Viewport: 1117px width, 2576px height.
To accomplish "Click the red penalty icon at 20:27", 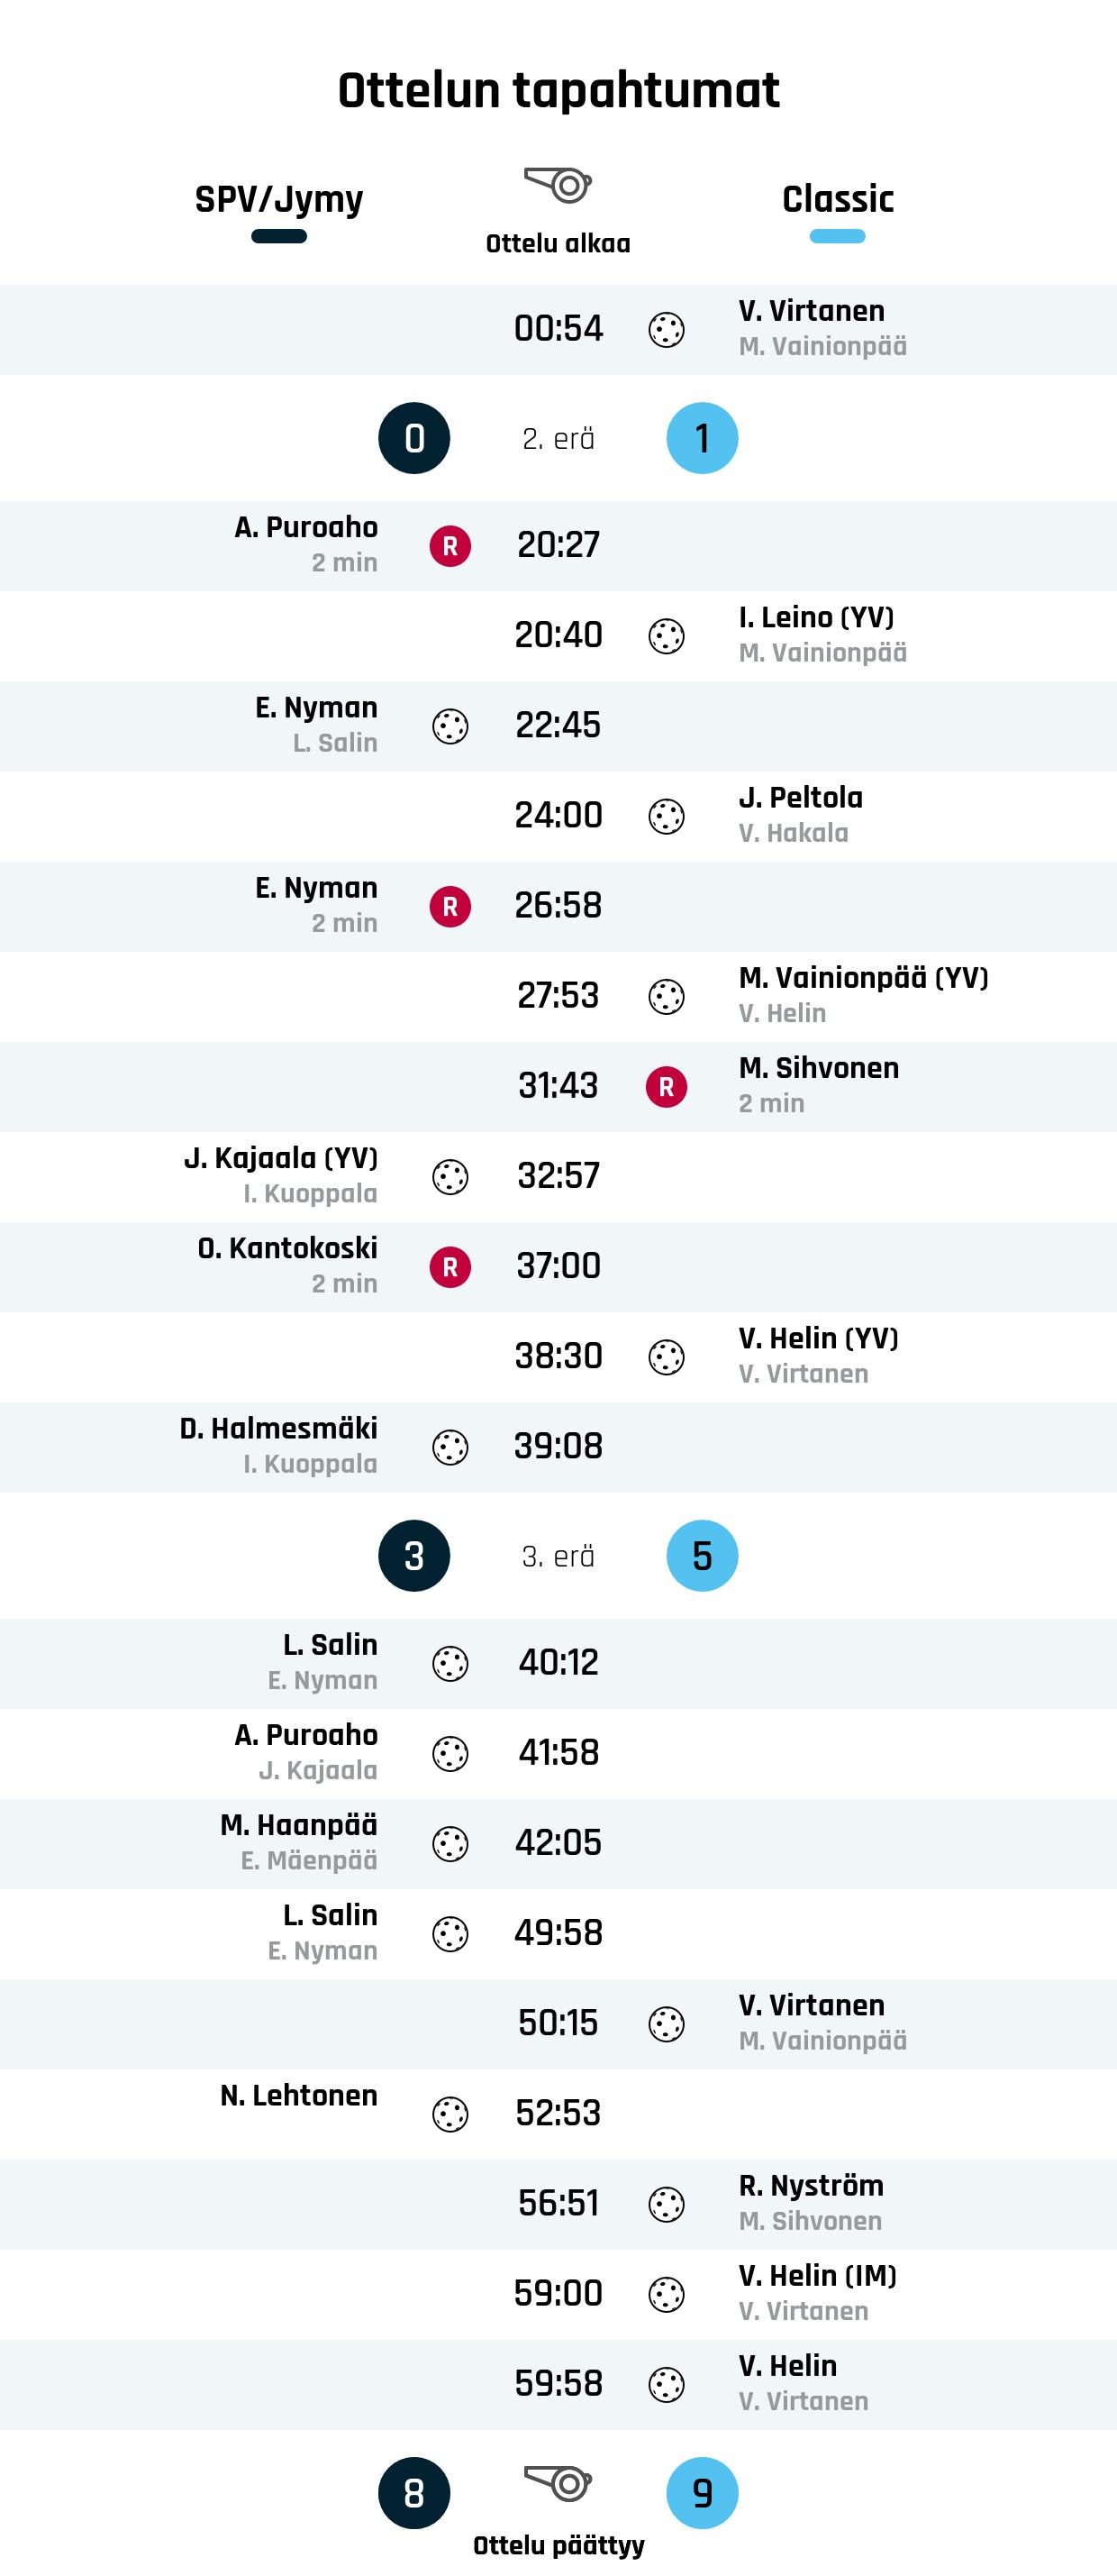I will (x=450, y=546).
